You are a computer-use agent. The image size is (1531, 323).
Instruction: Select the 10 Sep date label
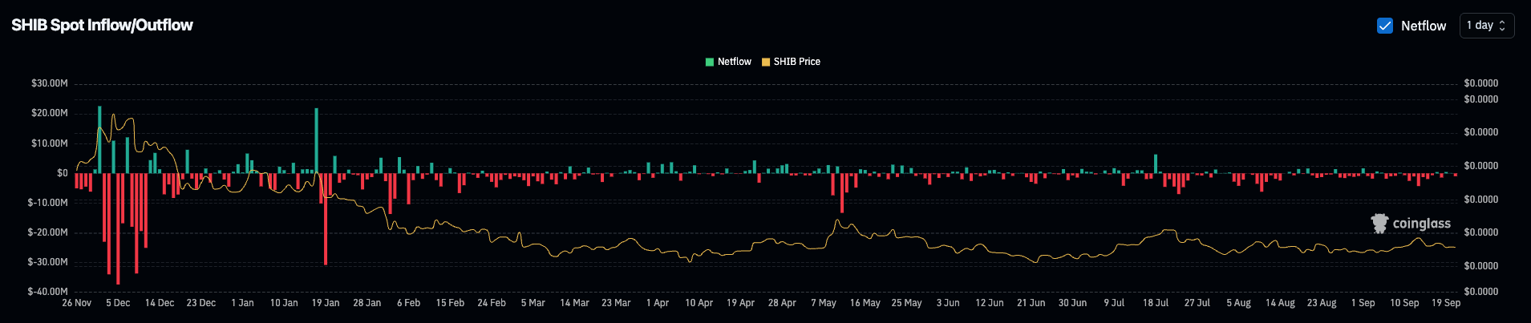click(x=1405, y=303)
